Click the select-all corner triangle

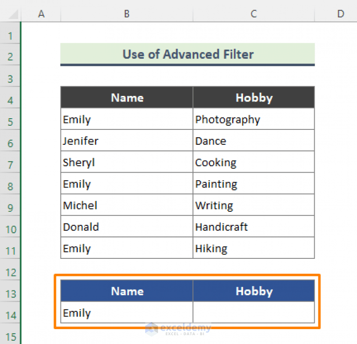(13, 14)
